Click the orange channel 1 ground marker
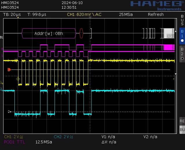The width and height of the screenshot is (185, 150). [9, 70]
